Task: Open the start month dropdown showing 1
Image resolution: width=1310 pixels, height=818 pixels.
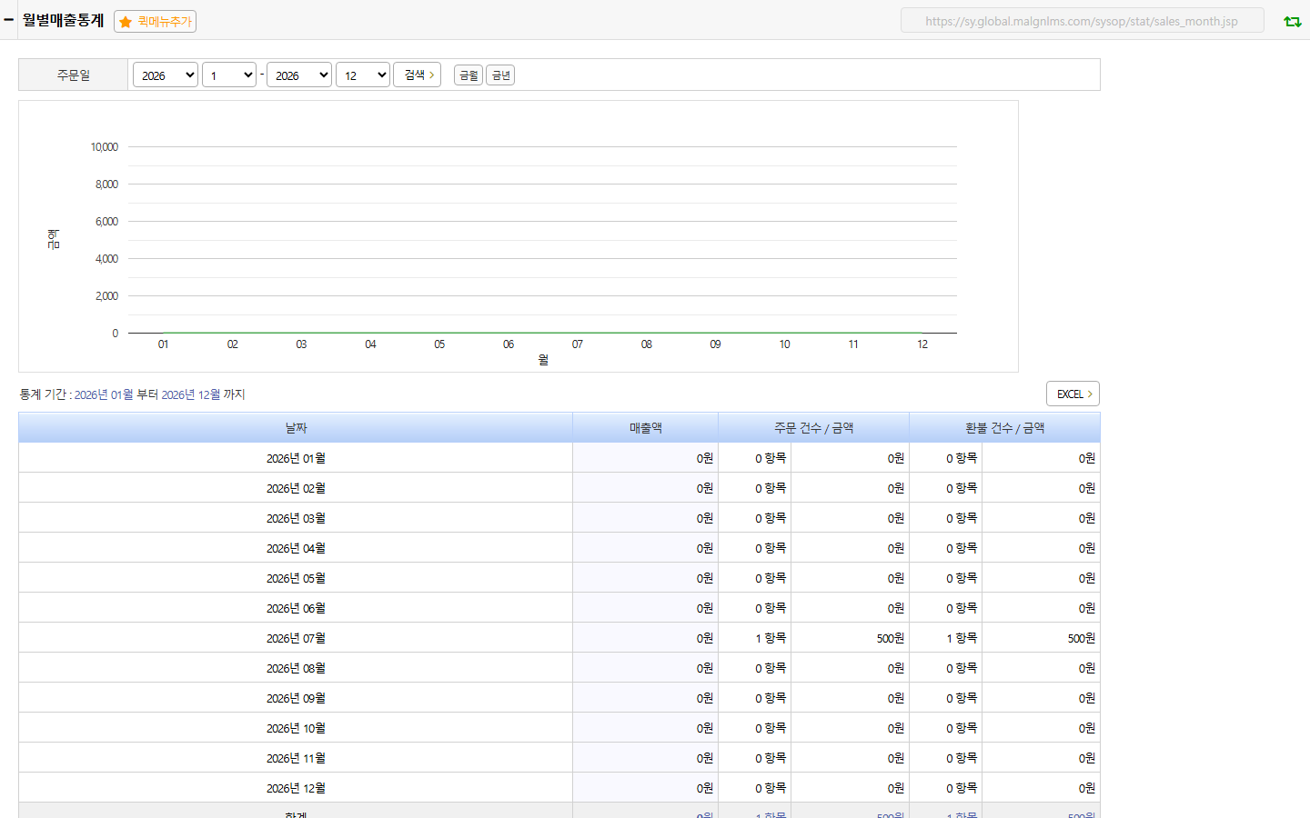Action: click(229, 75)
